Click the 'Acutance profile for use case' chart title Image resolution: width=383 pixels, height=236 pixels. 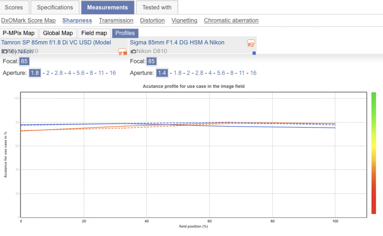pos(194,86)
